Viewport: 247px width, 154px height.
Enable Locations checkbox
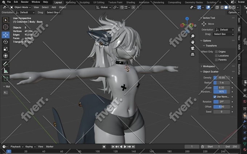pyautogui.click(x=216, y=56)
